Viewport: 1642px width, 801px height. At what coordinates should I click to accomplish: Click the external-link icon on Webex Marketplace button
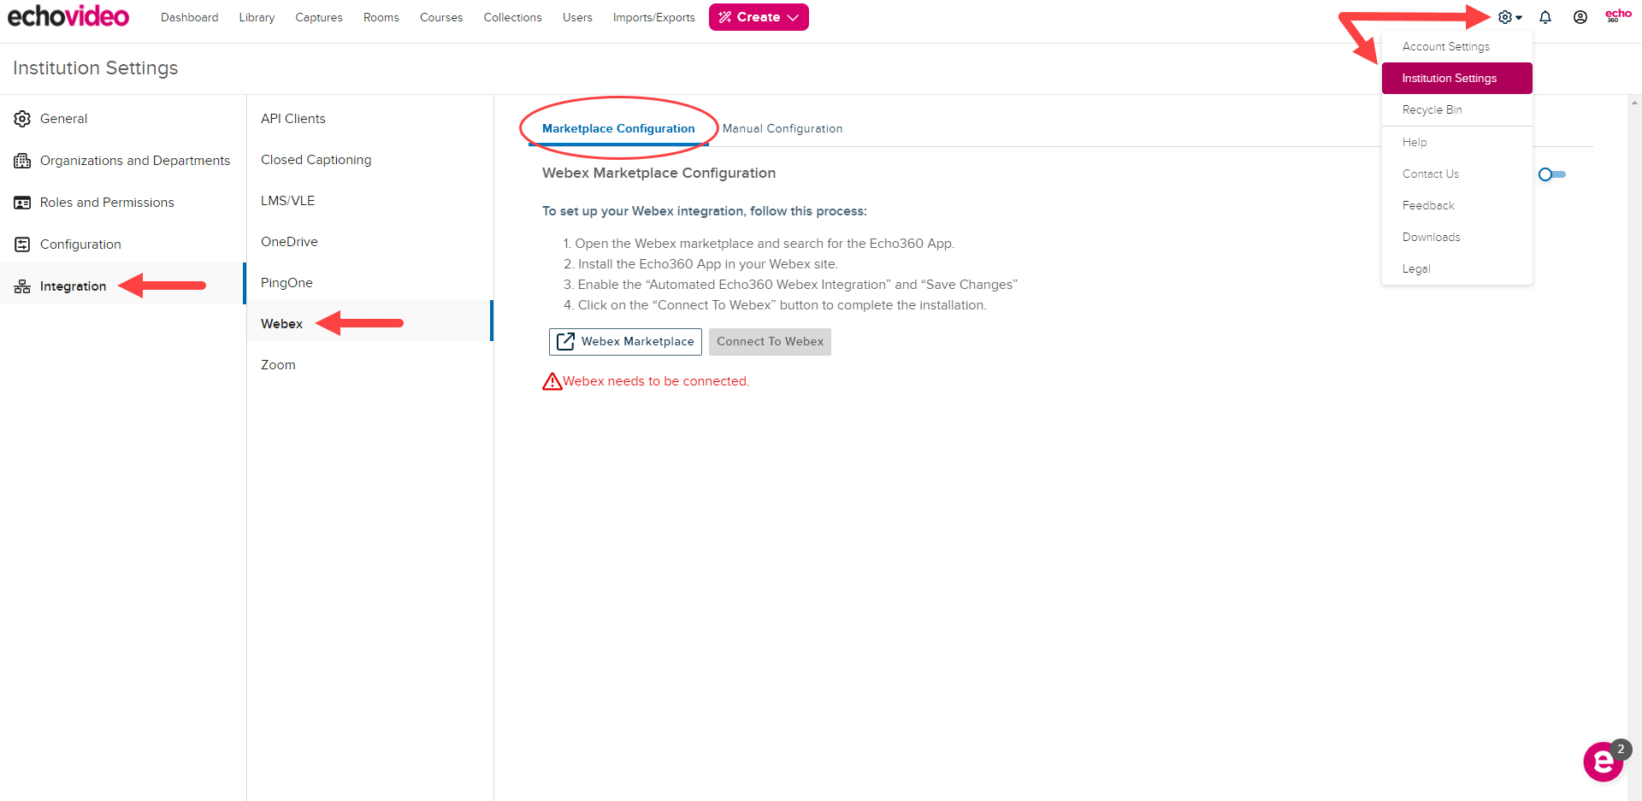(566, 341)
